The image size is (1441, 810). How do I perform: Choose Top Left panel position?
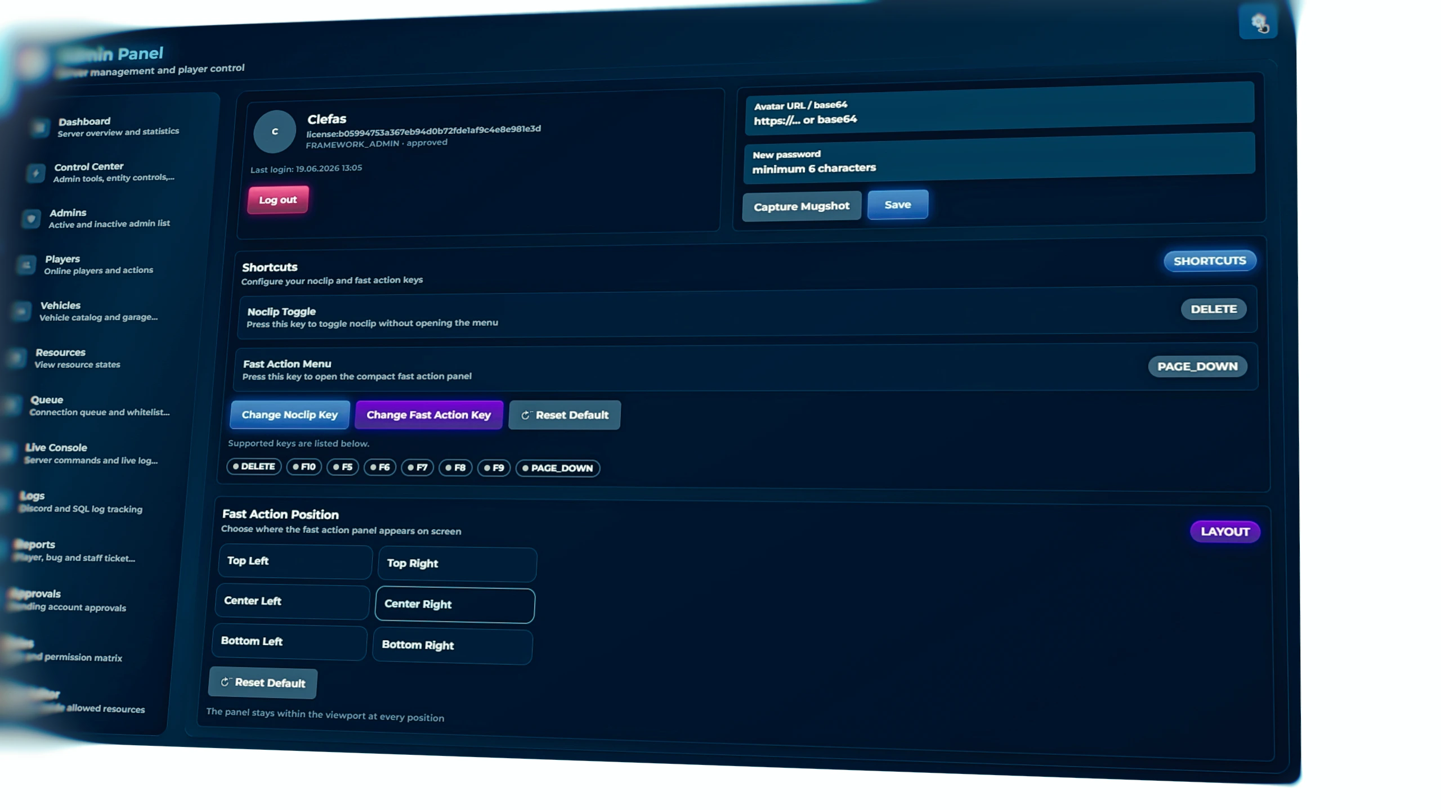pos(296,561)
